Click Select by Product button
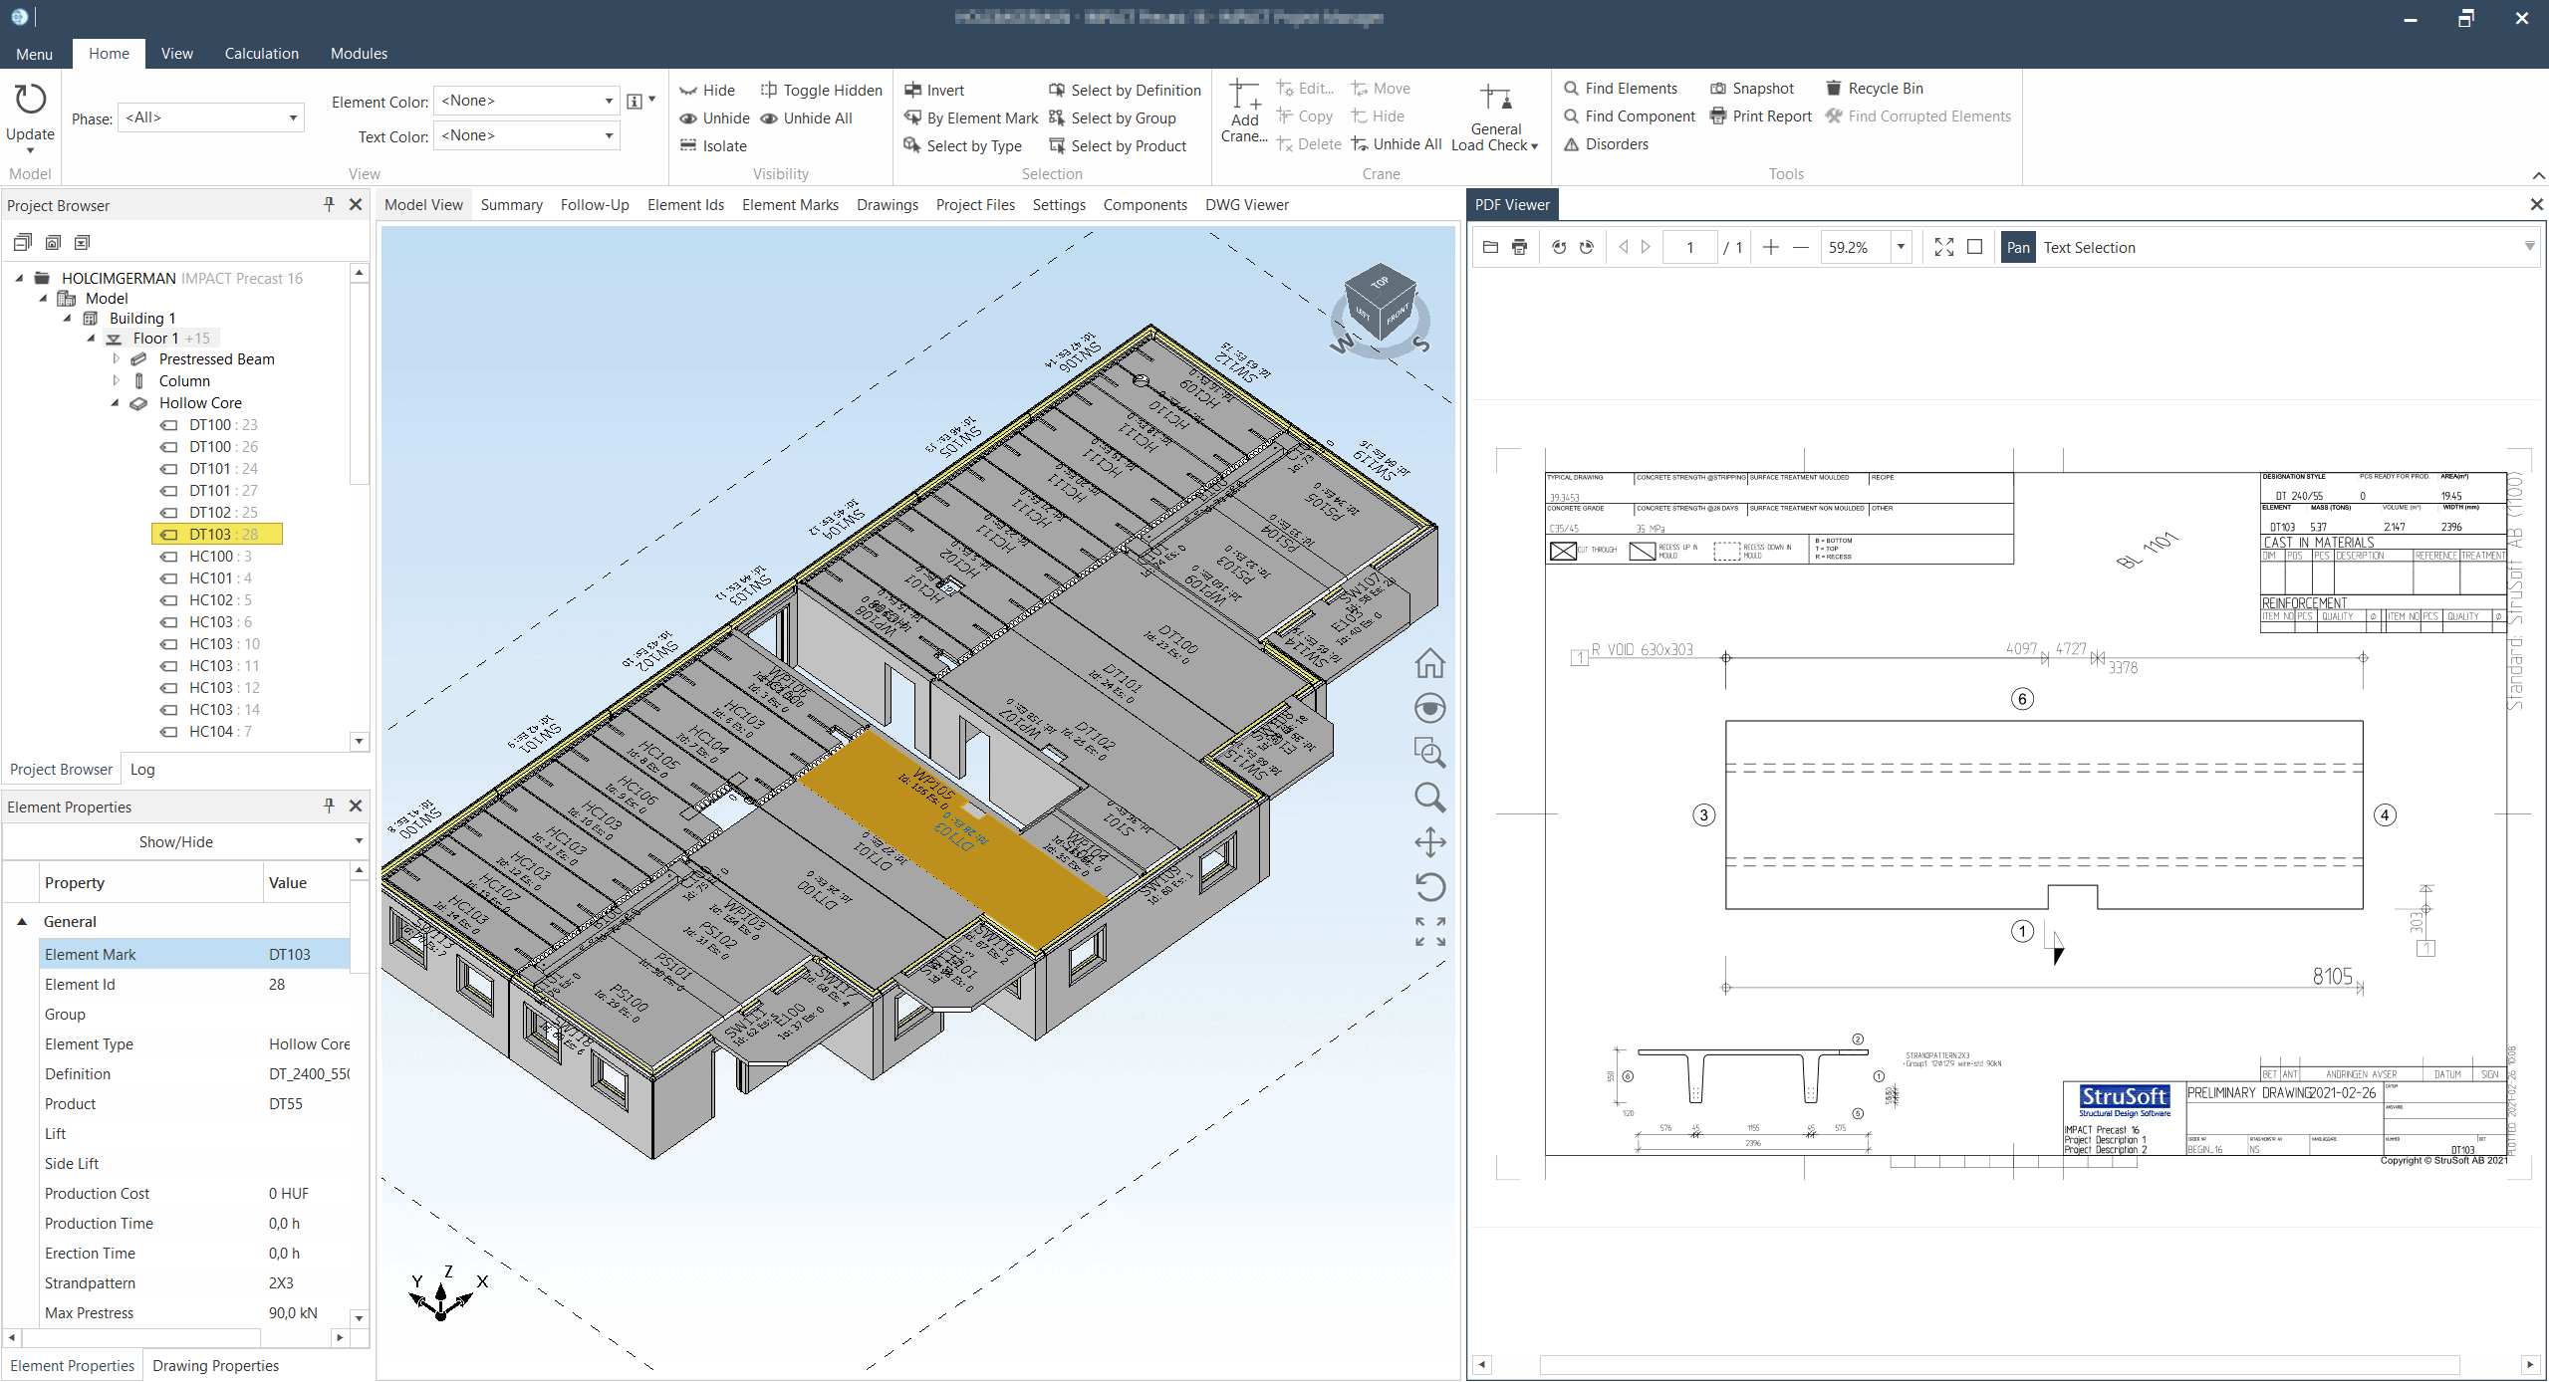Screen dimensions: 2549x1382 pyautogui.click(x=1118, y=146)
